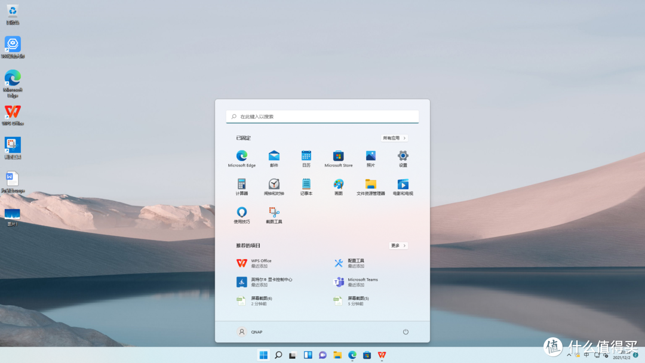Click the power button in Start menu
This screenshot has height=363, width=645.
(x=406, y=331)
